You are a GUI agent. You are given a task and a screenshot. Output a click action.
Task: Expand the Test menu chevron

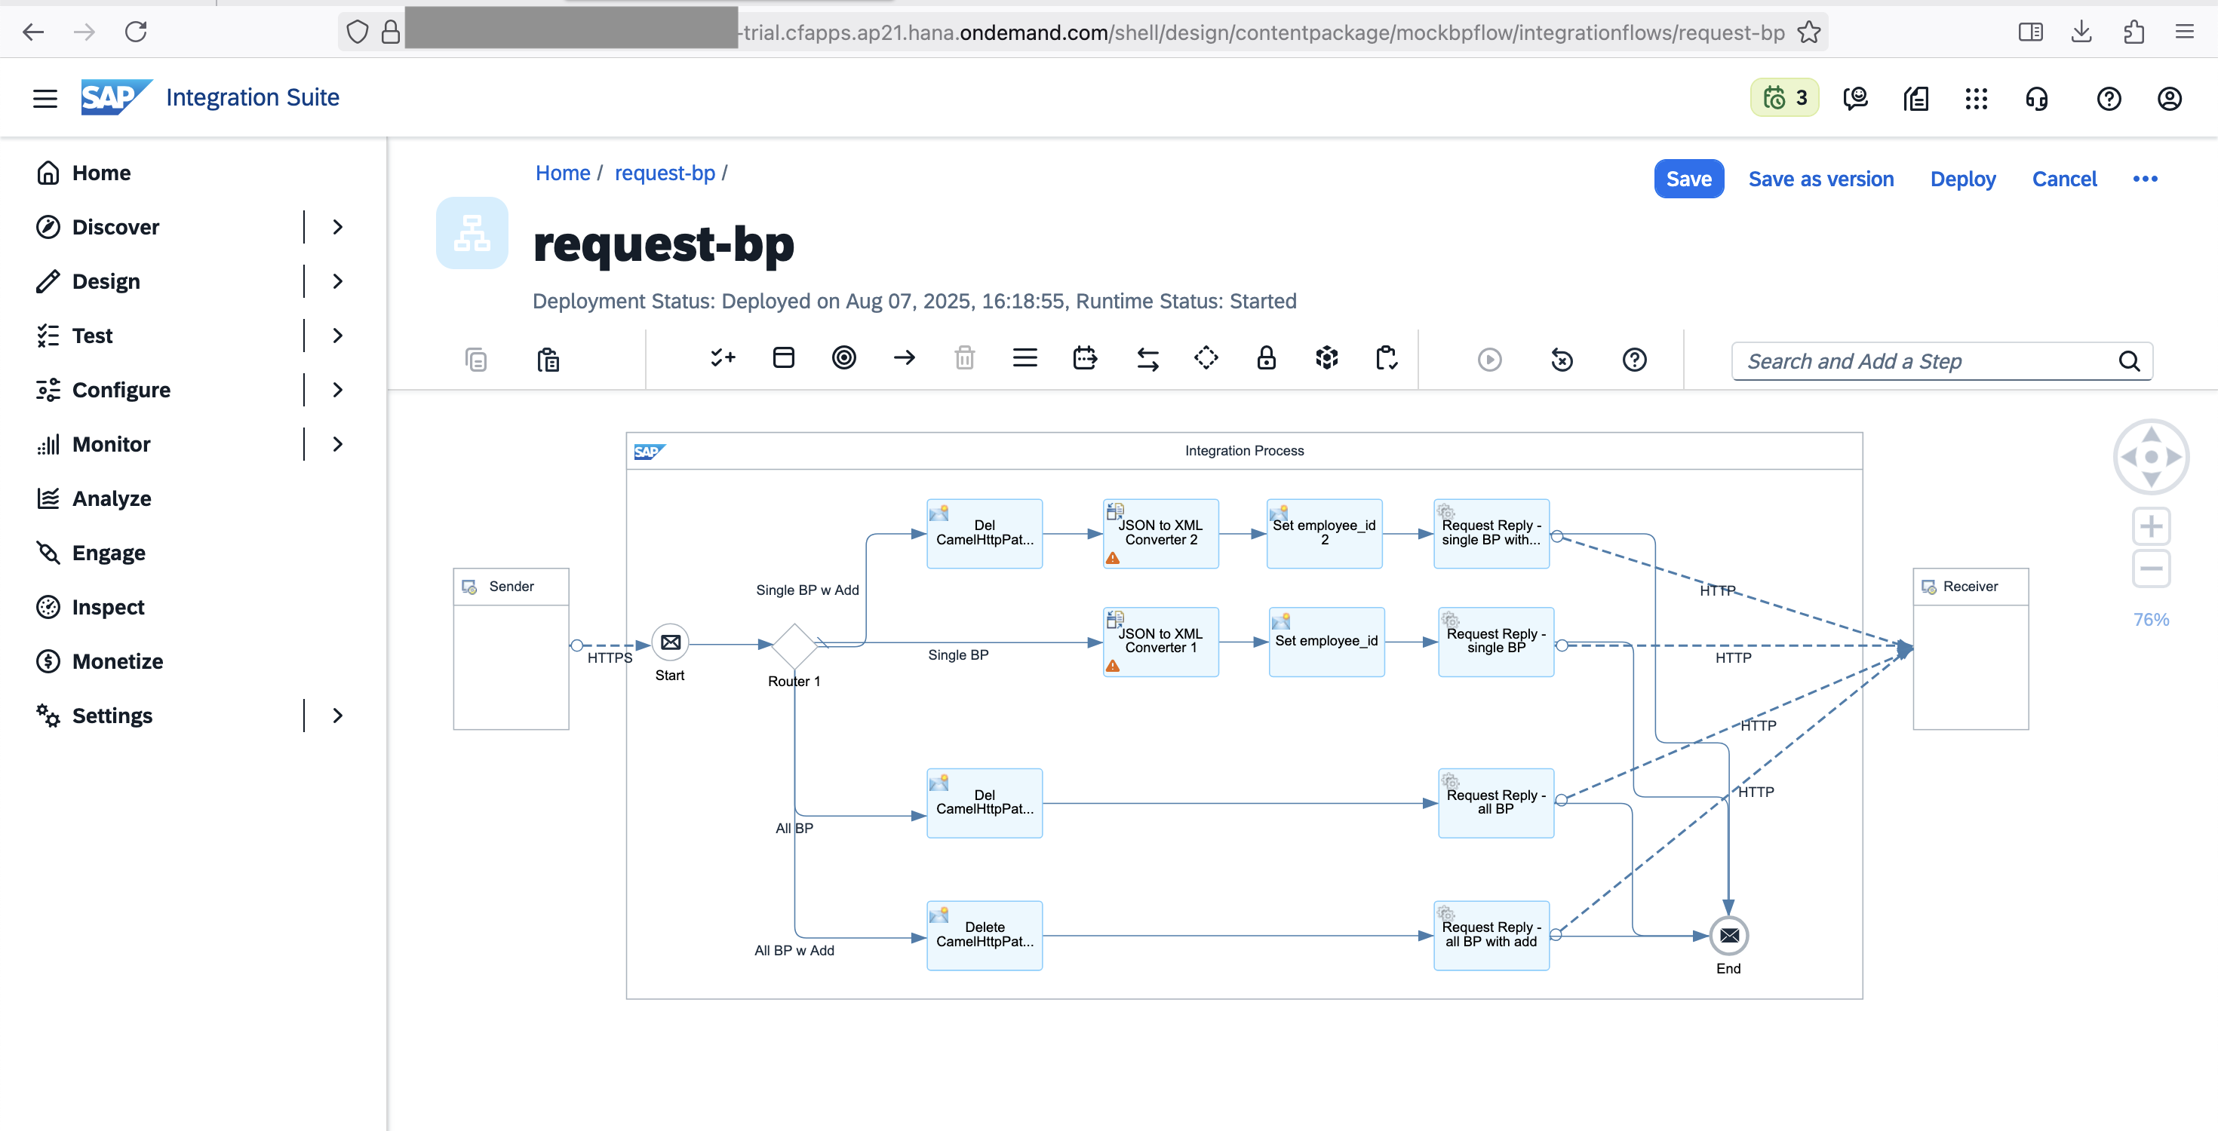337,336
